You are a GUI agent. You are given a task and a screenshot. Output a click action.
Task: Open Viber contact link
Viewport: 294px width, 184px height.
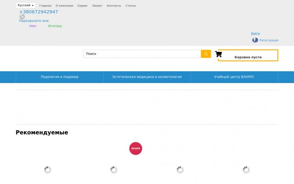point(33,26)
